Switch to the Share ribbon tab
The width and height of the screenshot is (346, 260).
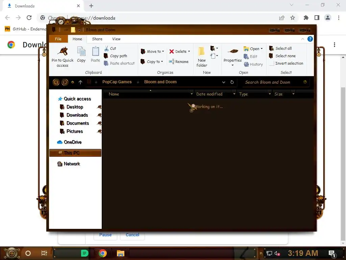(97, 39)
